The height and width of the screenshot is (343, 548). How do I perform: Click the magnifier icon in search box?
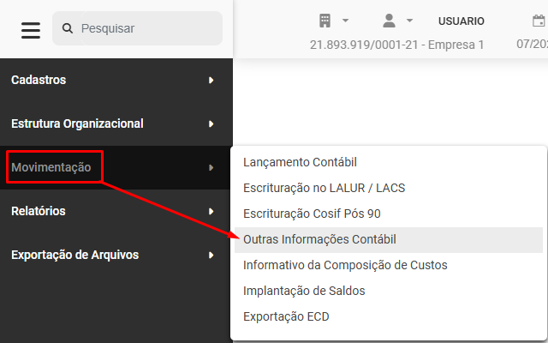(68, 29)
